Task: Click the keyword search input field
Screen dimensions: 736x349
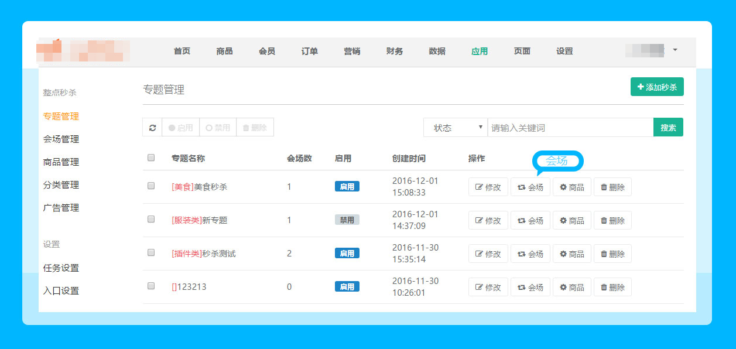Action: point(570,128)
